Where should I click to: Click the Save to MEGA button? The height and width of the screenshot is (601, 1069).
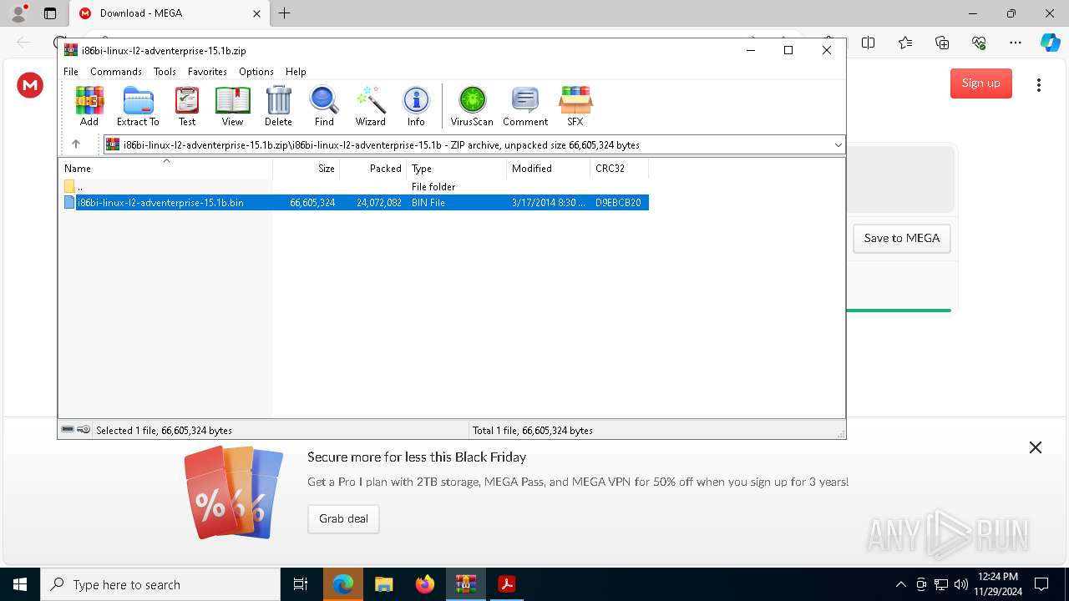[x=901, y=239]
